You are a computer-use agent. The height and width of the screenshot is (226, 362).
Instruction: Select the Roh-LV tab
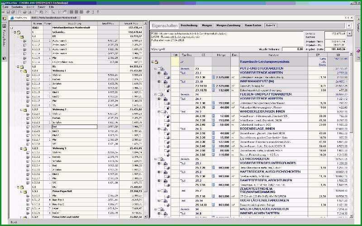tap(270, 25)
